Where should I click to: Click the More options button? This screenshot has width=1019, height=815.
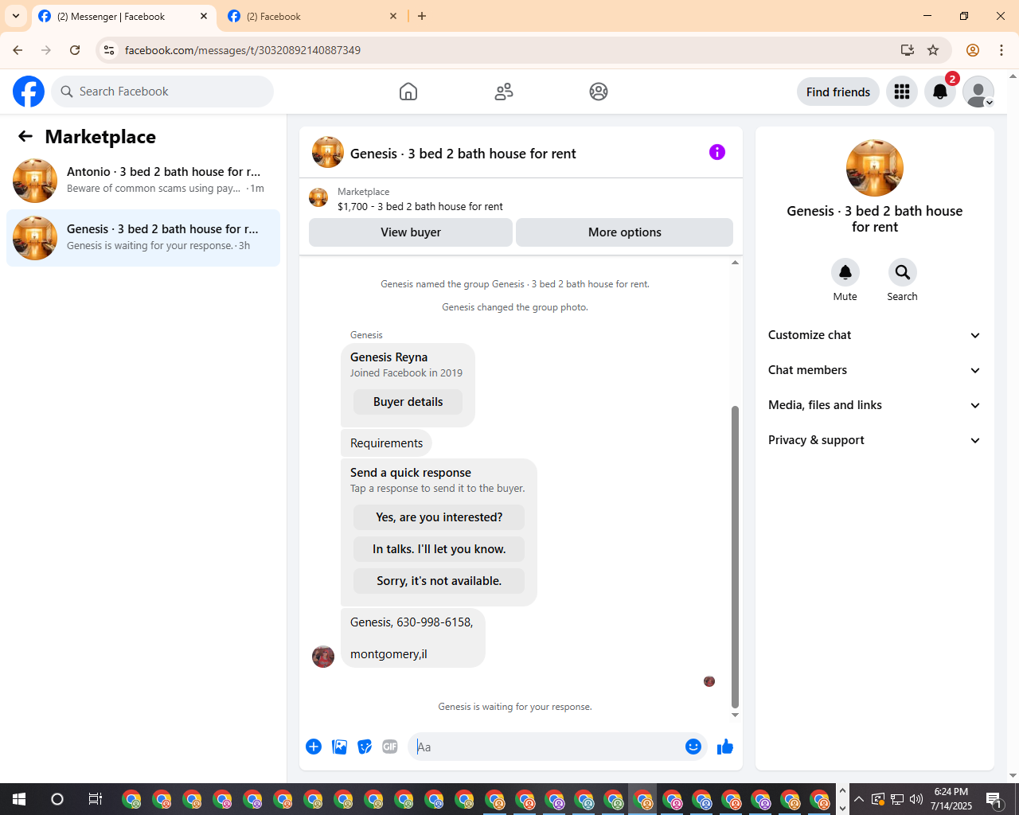[x=624, y=232]
